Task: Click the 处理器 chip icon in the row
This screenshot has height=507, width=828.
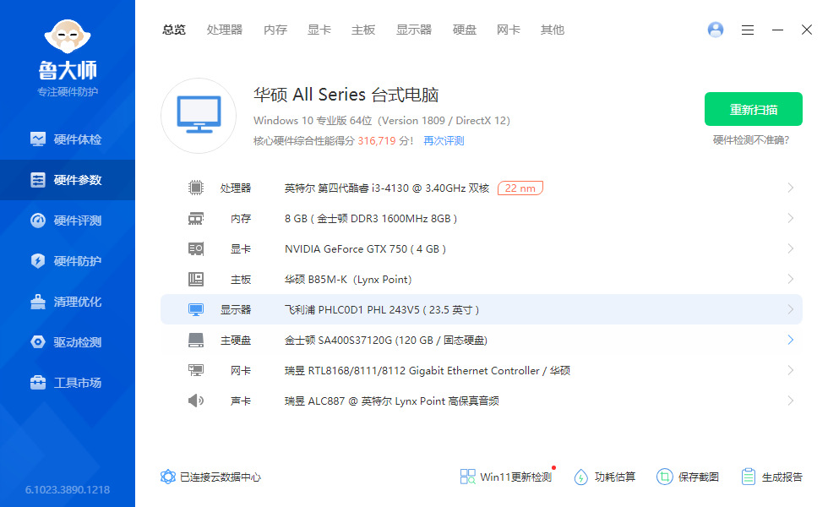Action: pyautogui.click(x=196, y=188)
